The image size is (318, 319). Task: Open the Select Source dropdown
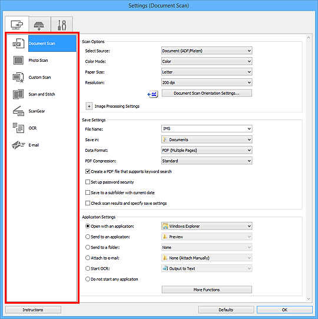point(207,51)
